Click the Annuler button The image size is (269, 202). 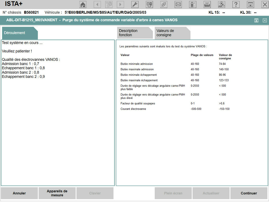click(x=19, y=193)
